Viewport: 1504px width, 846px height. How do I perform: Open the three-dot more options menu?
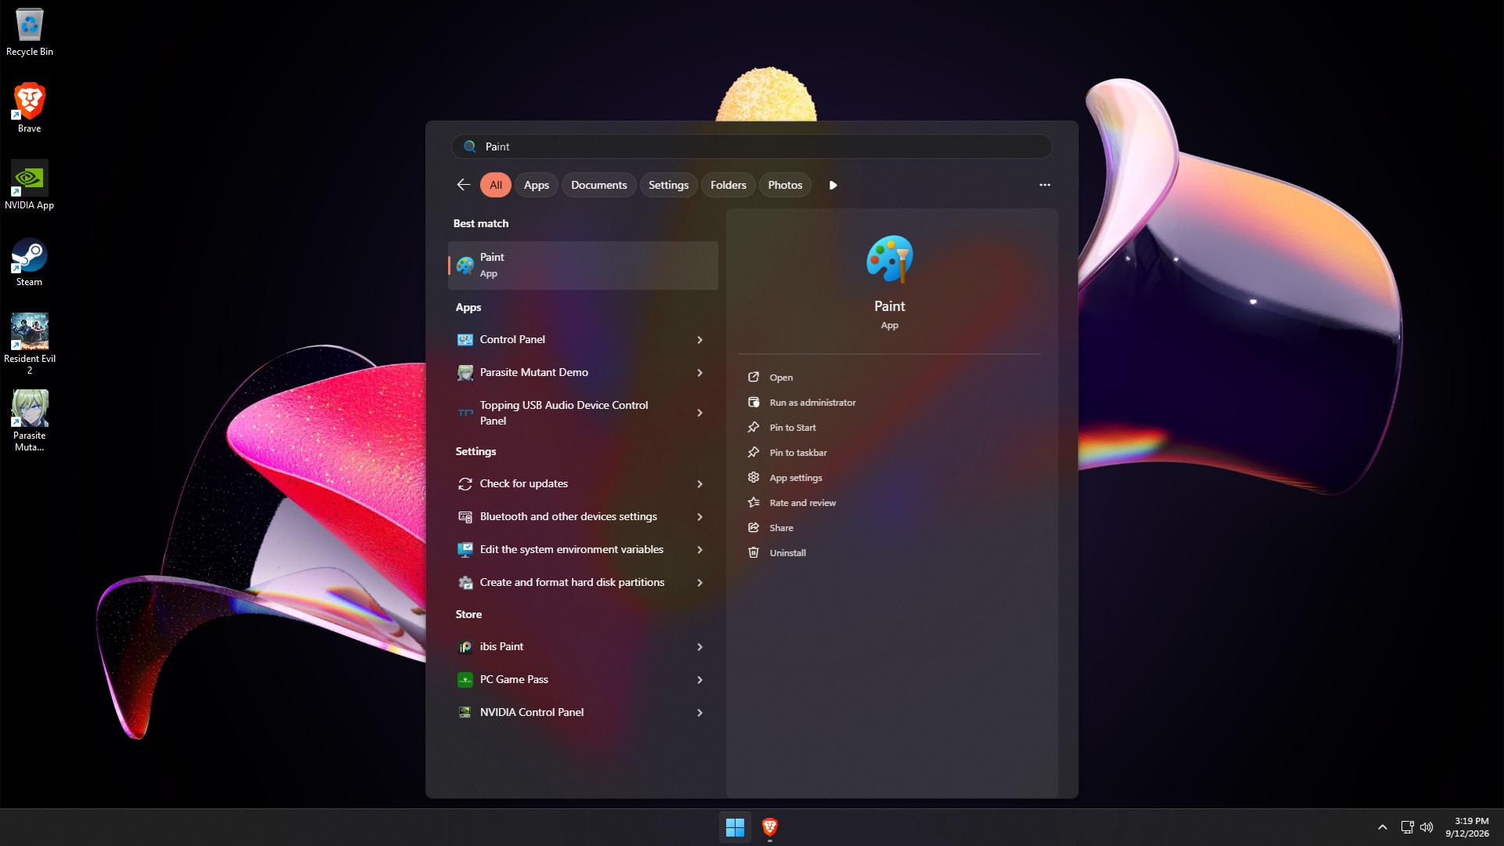[x=1044, y=185]
